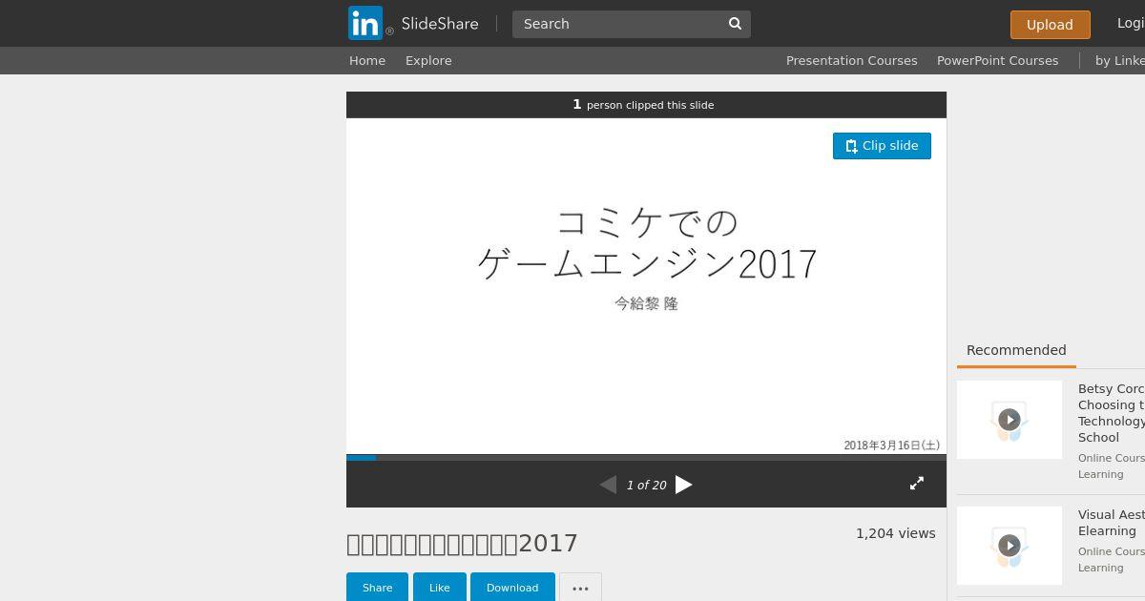Viewport: 1145px width, 601px height.
Task: Download the presentation
Action: coord(512,588)
